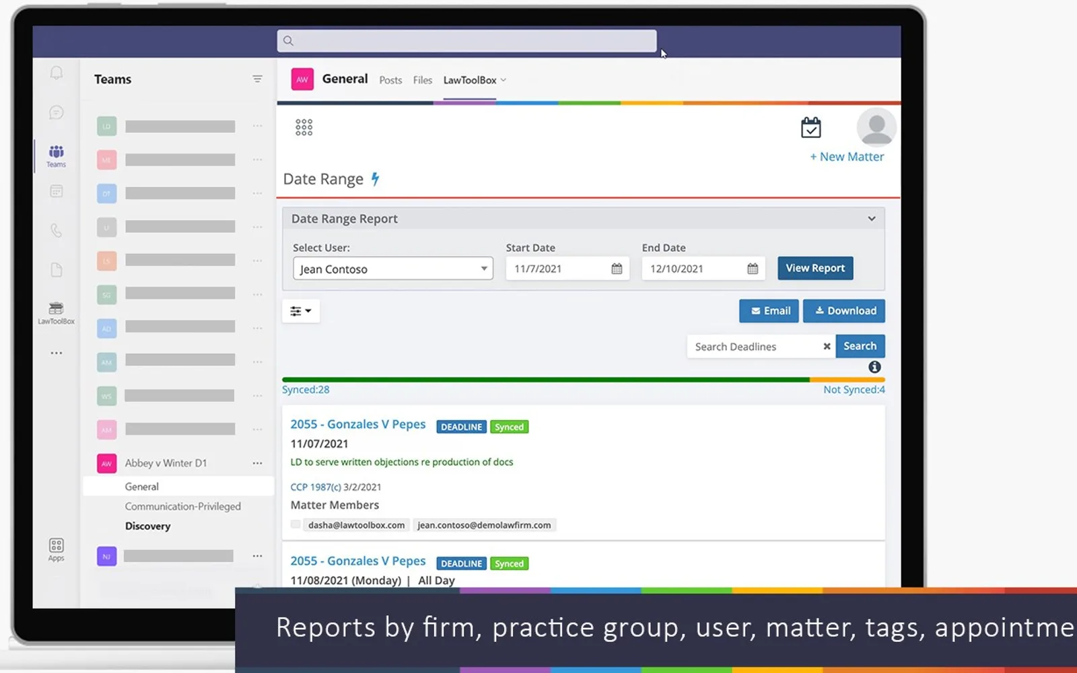Click the green synced progress bar
Image resolution: width=1077 pixels, height=673 pixels.
coord(546,380)
